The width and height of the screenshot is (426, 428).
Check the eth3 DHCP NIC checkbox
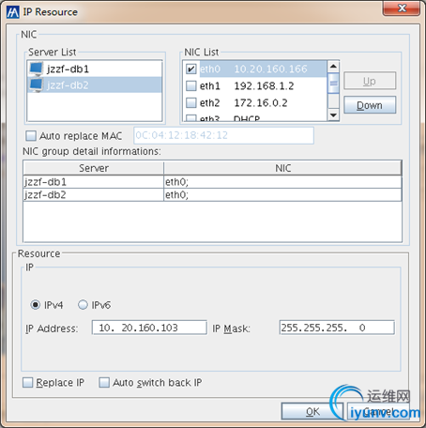tap(191, 118)
